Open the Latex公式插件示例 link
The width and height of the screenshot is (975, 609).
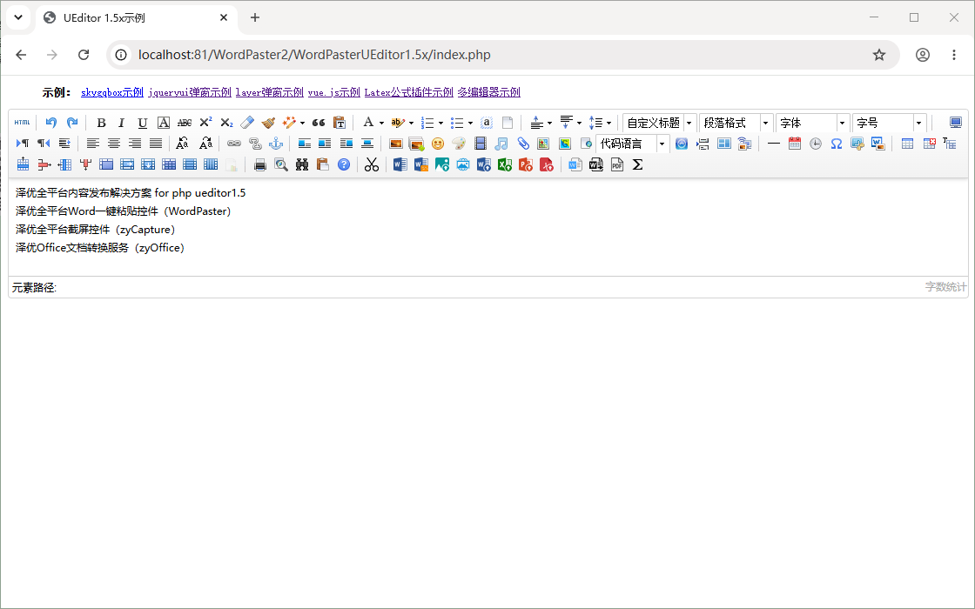pyautogui.click(x=408, y=92)
